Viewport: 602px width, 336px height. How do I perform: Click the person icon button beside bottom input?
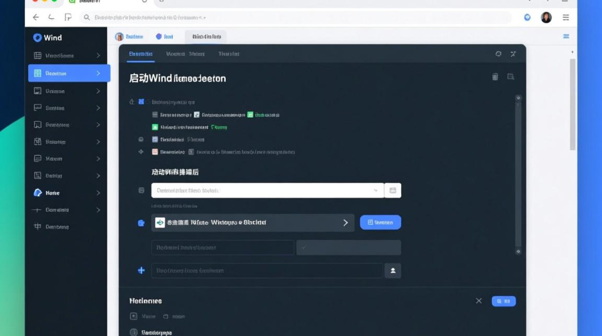pyautogui.click(x=393, y=271)
